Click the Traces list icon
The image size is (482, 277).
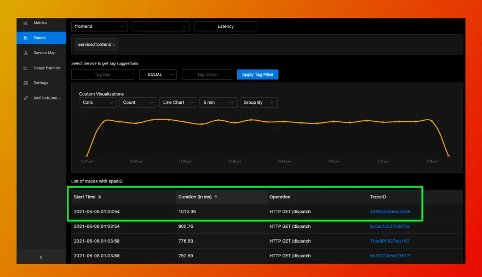pyautogui.click(x=26, y=38)
